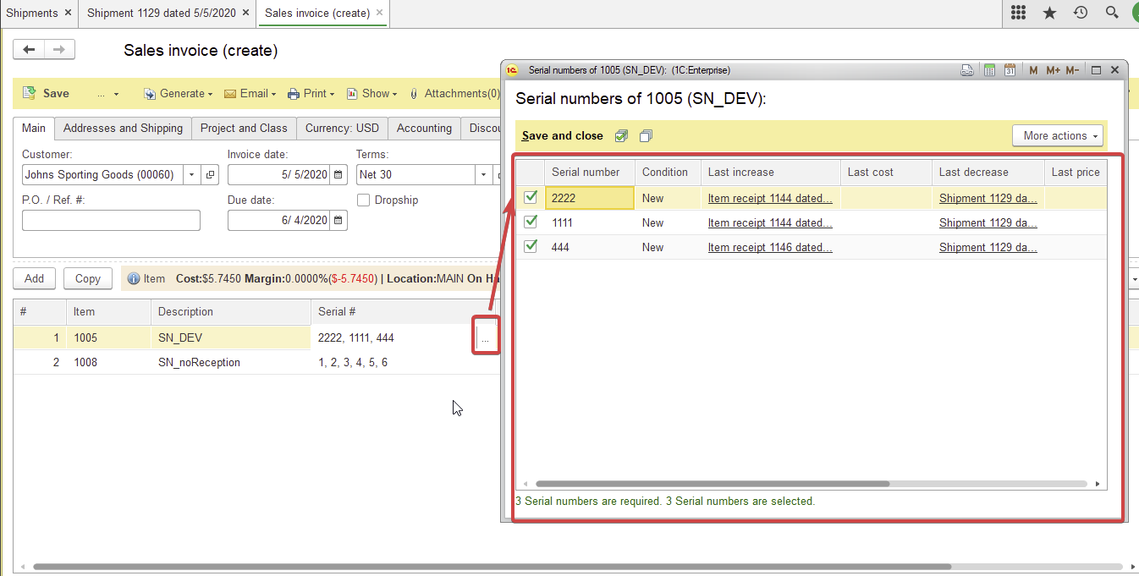Uncheck serial number 444 checkbox
The image size is (1139, 576).
pyautogui.click(x=531, y=247)
